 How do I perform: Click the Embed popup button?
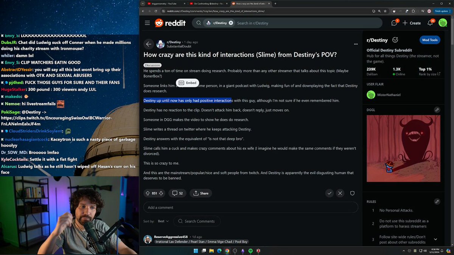pos(187,83)
